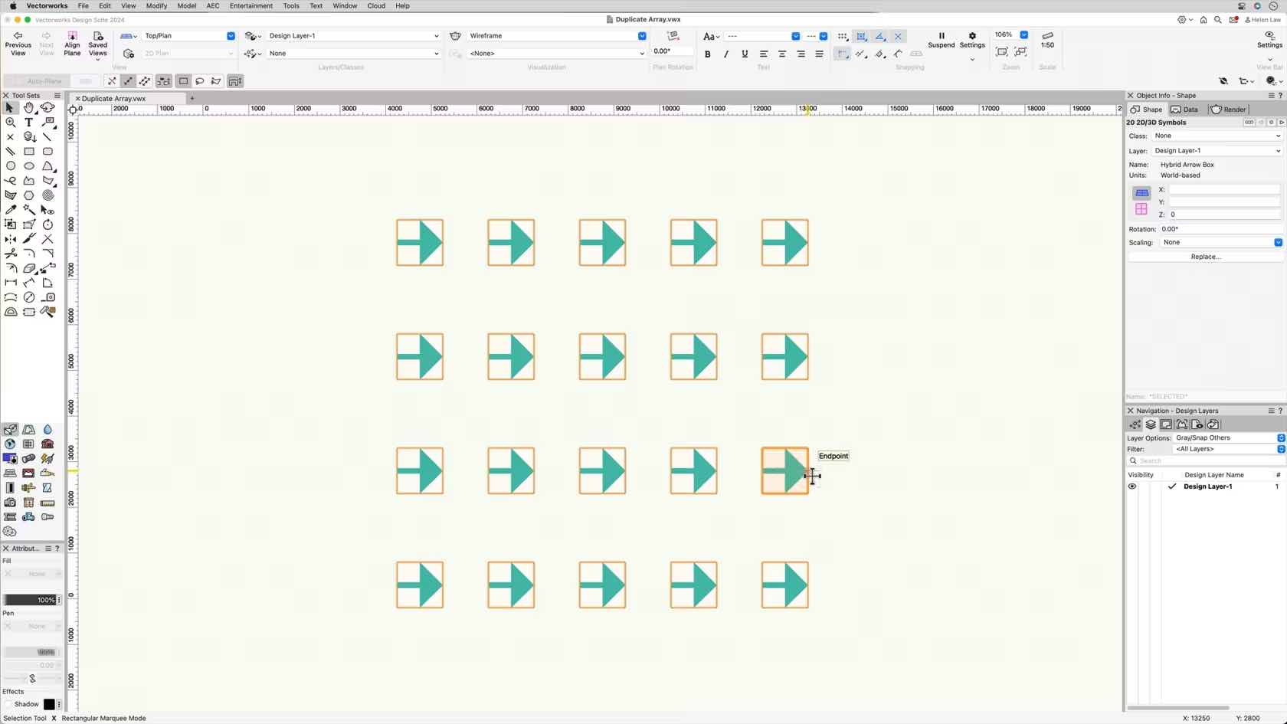Choose the Flyover tool

(47, 108)
